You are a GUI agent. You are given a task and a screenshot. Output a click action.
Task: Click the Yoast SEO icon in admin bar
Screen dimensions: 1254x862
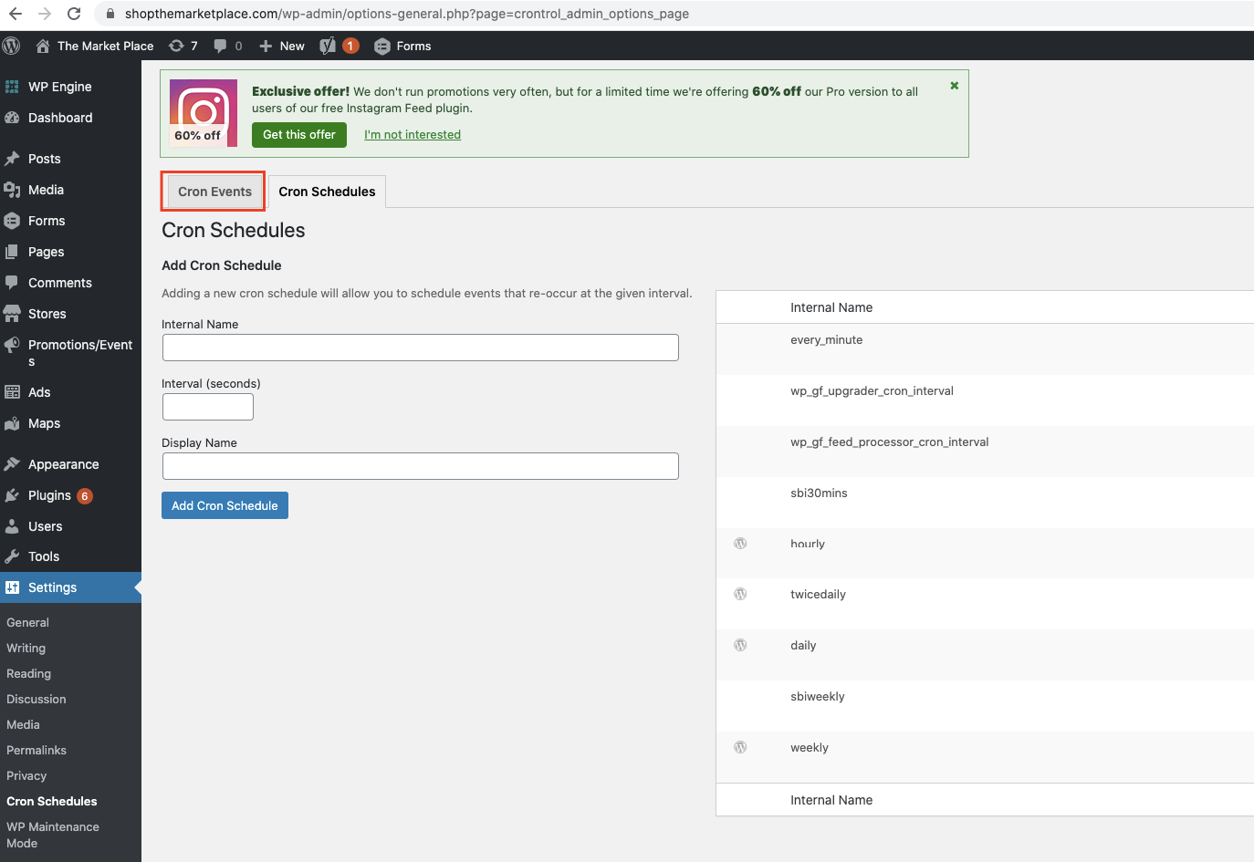[x=328, y=46]
